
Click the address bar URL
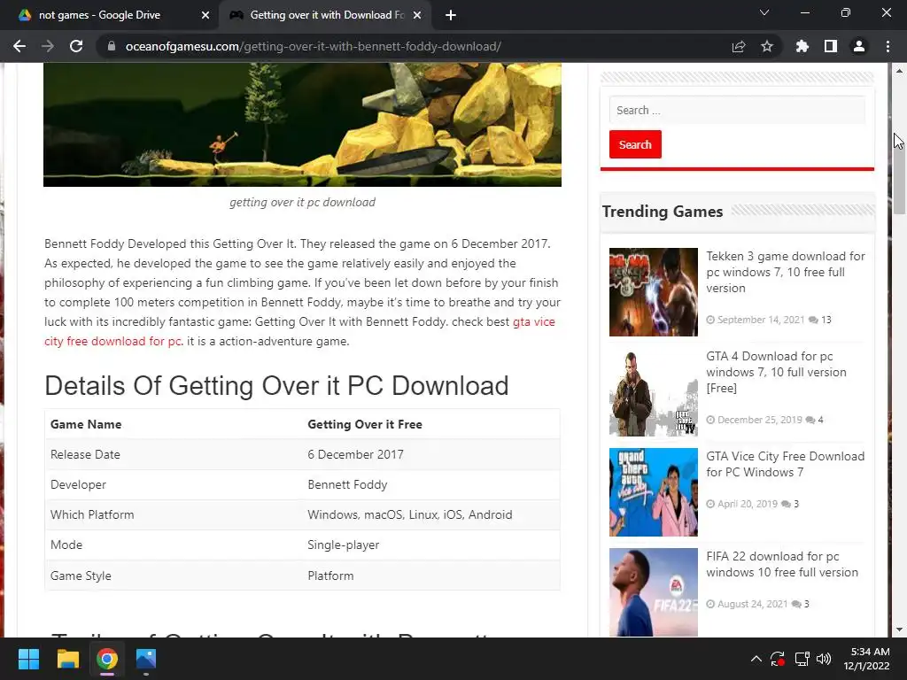click(x=313, y=46)
